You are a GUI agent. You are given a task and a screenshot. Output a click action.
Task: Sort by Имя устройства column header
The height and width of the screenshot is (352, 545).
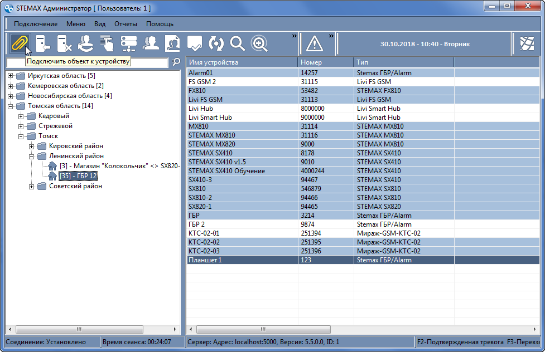[242, 62]
